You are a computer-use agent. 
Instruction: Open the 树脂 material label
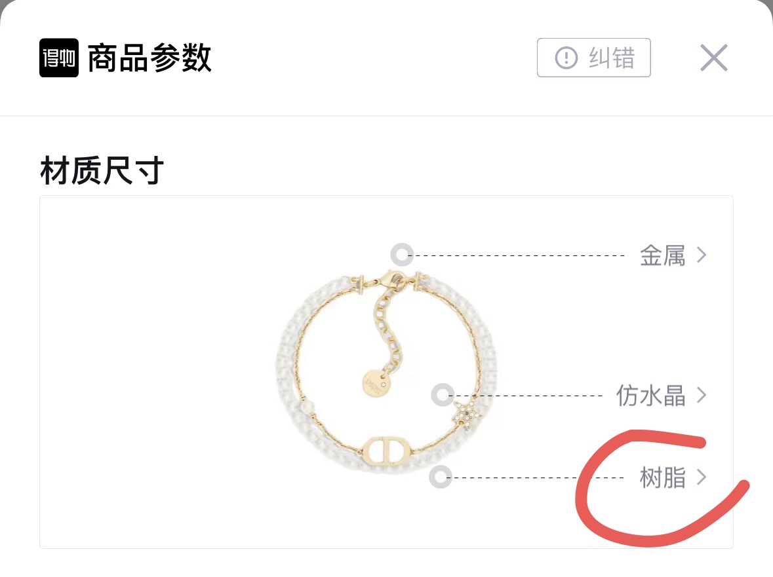tap(663, 477)
